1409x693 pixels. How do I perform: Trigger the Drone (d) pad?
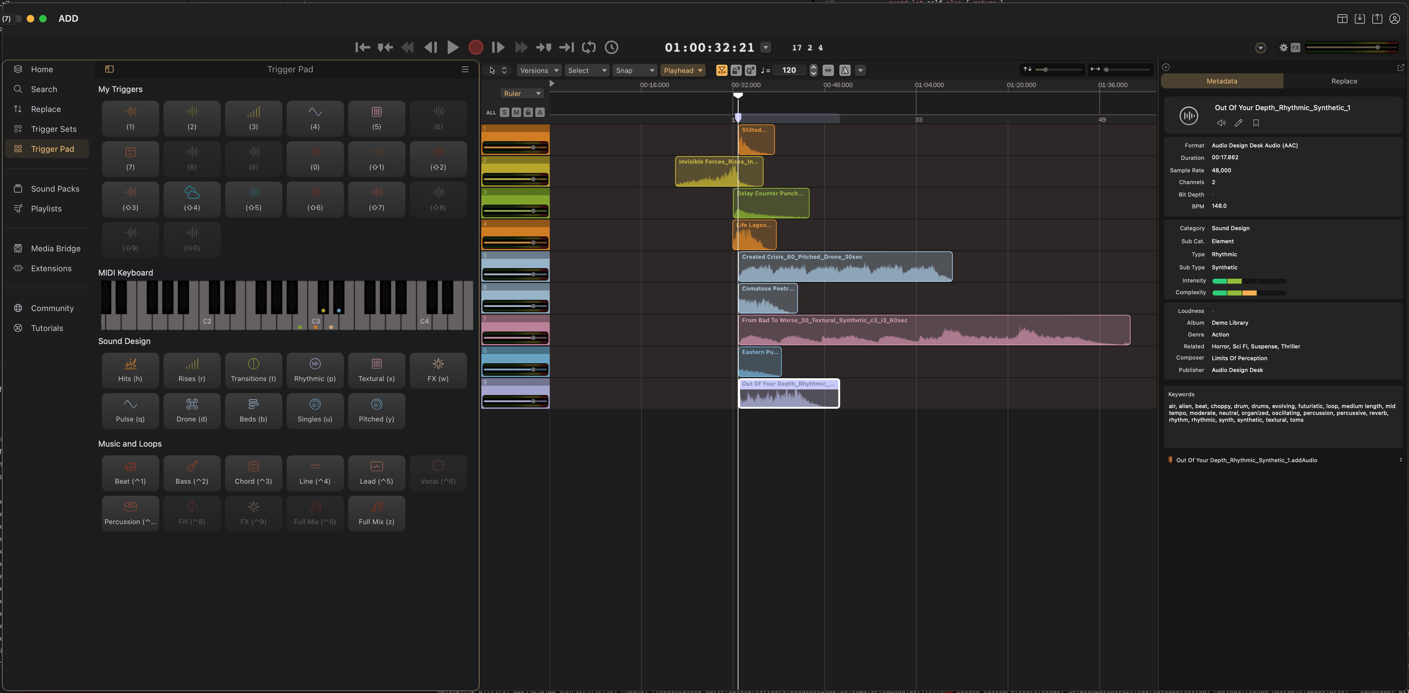coord(192,411)
